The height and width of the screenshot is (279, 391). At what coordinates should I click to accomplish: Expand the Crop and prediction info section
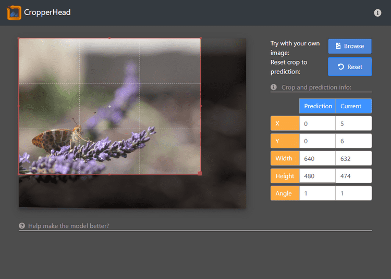(x=316, y=87)
